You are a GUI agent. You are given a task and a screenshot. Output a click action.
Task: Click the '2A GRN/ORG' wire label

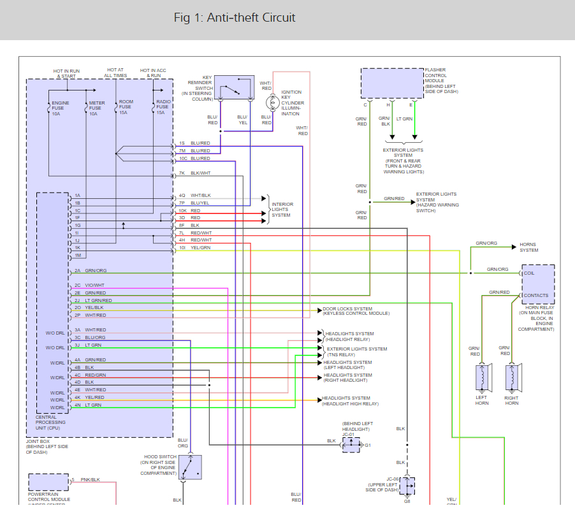[91, 270]
